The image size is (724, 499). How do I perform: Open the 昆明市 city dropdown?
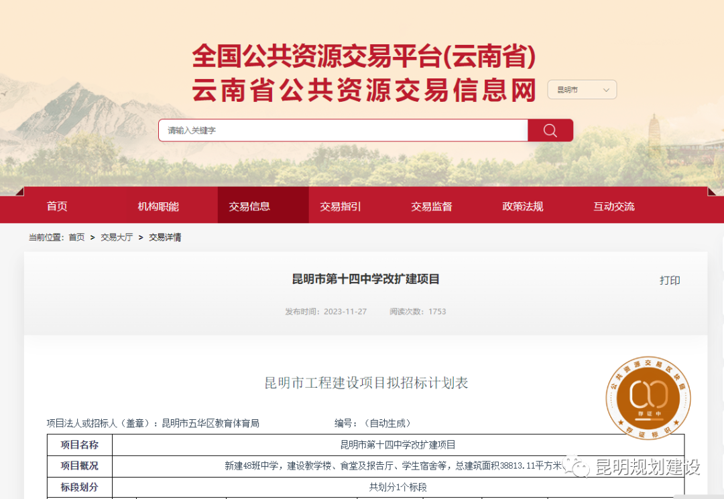[x=582, y=90]
